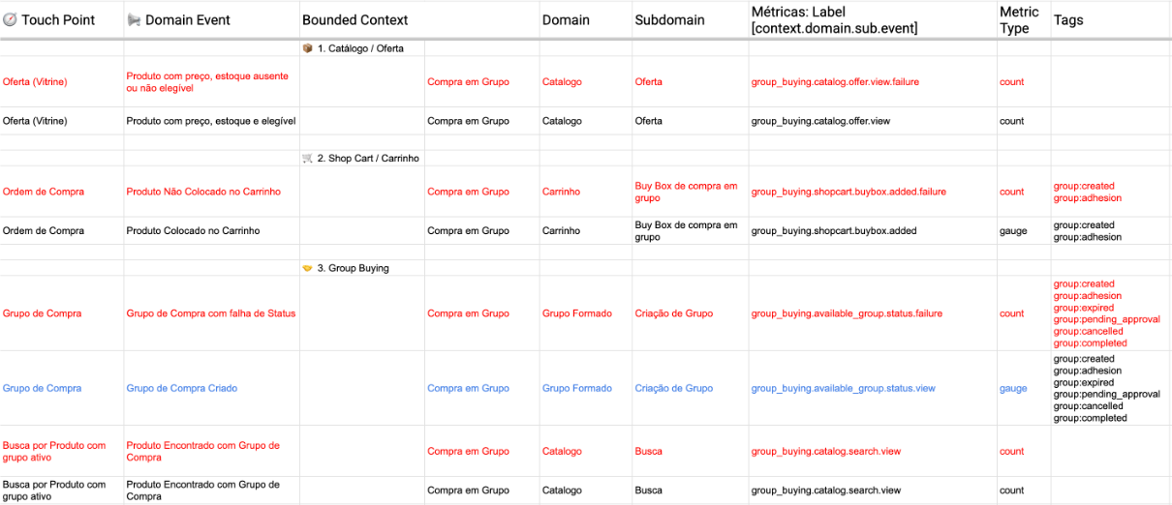Click the 'Produto Não Colocado no Carrinho' cell
This screenshot has width=1172, height=505.
pos(203,192)
